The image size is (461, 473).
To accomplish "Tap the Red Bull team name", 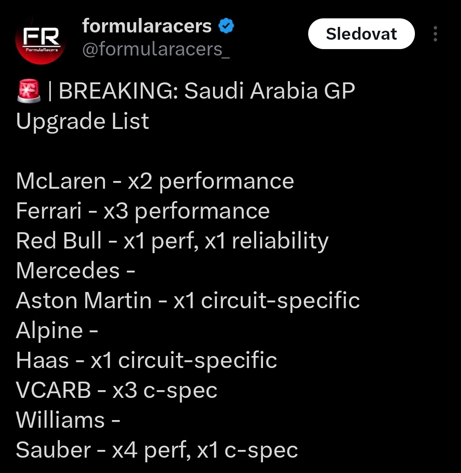I will tap(59, 240).
